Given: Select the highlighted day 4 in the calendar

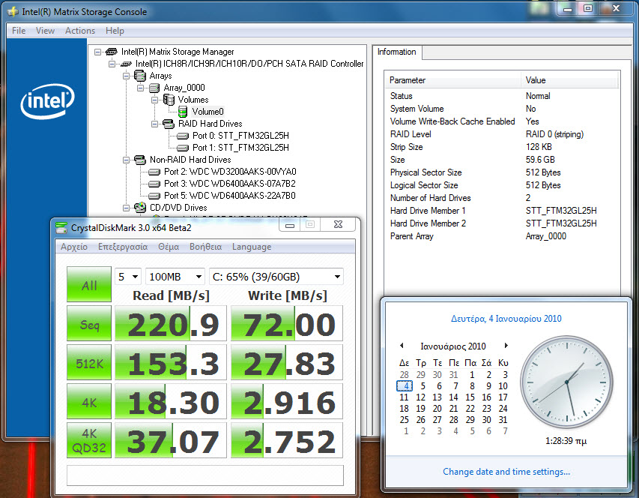Looking at the screenshot, I should 405,385.
